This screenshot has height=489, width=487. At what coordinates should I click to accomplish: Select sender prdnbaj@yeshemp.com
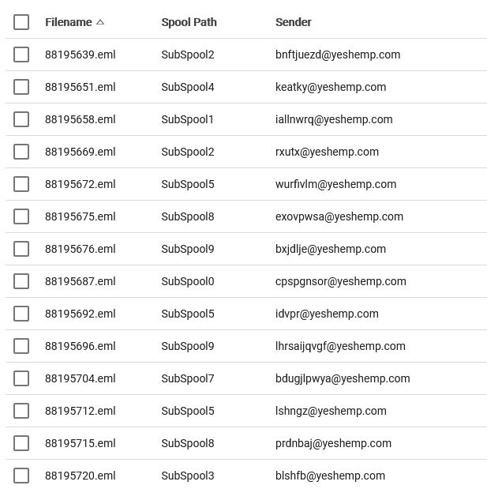[x=333, y=443]
